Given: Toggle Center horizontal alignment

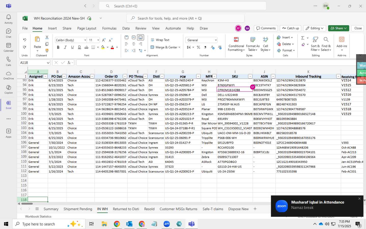Looking at the screenshot, I should [x=134, y=44].
